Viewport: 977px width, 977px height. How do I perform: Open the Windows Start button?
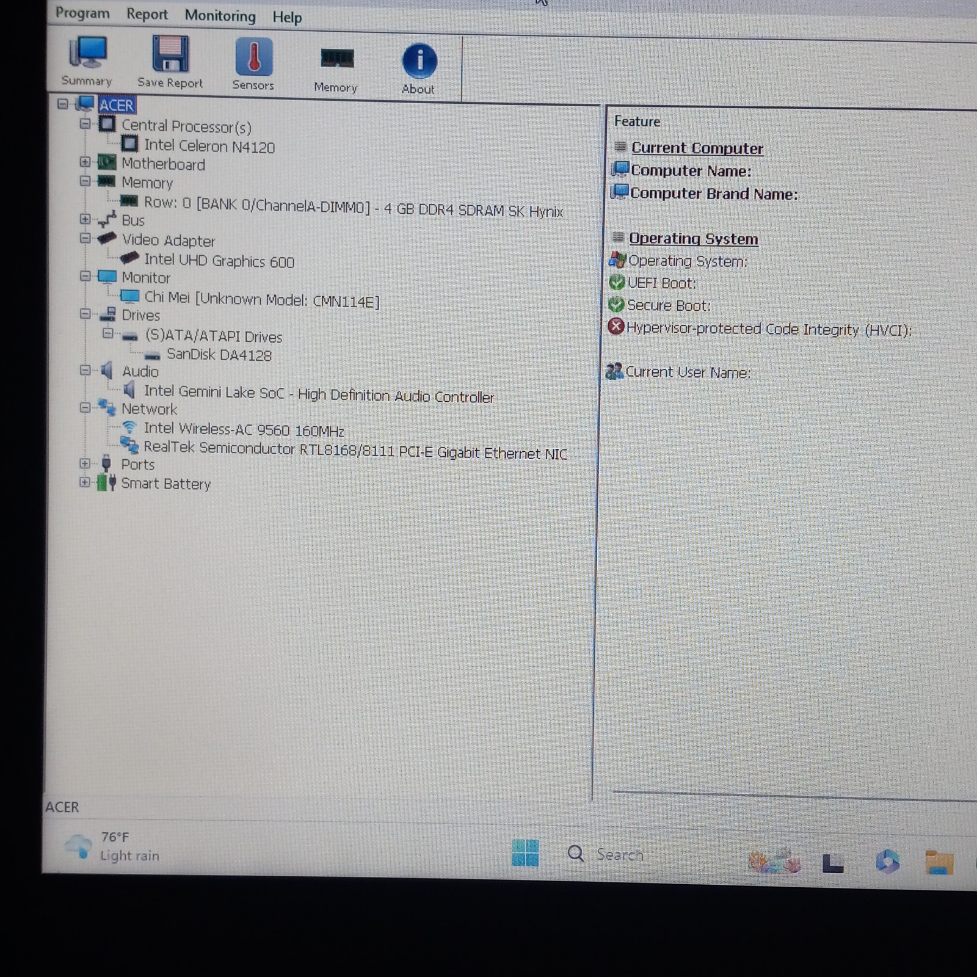(x=525, y=853)
